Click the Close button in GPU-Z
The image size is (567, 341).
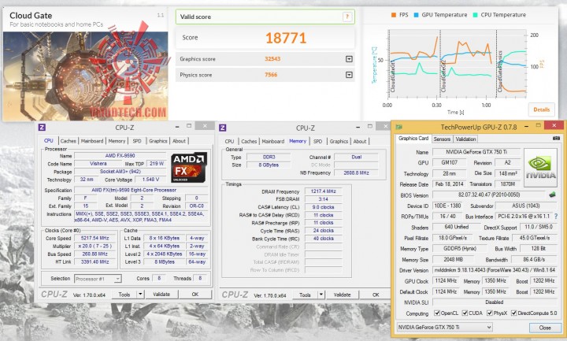pyautogui.click(x=545, y=328)
